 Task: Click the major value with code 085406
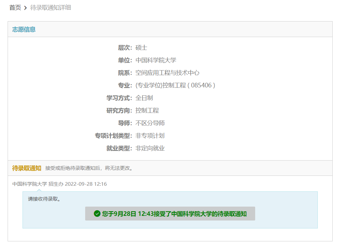pos(175,85)
